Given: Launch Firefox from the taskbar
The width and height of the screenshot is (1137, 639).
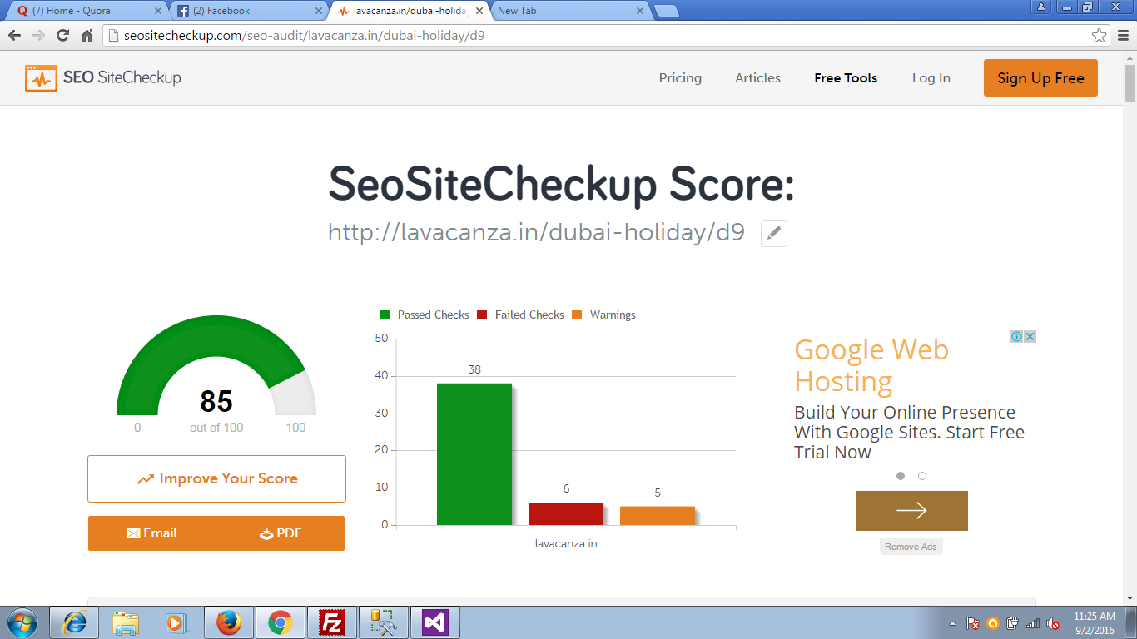Looking at the screenshot, I should click(228, 622).
